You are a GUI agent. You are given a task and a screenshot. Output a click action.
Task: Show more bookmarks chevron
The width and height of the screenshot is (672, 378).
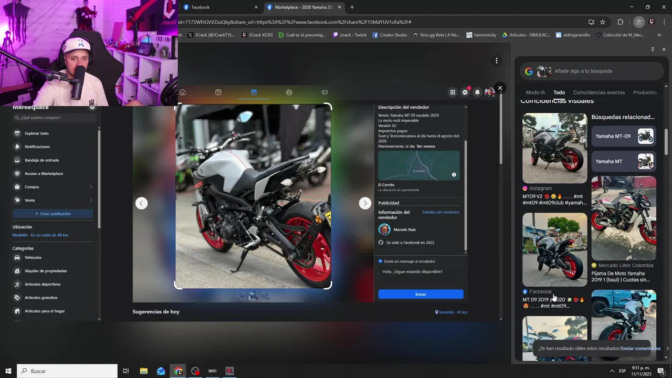659,35
